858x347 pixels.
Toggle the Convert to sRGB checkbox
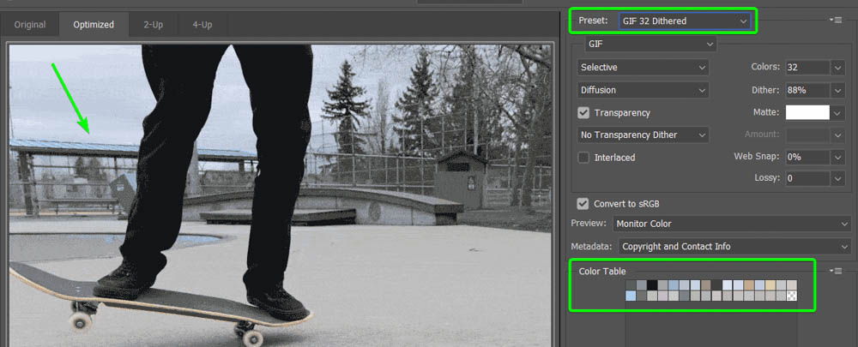[x=583, y=204]
